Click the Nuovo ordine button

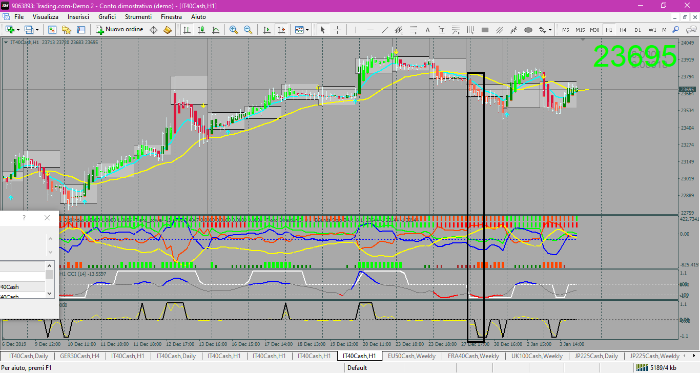pyautogui.click(x=120, y=30)
